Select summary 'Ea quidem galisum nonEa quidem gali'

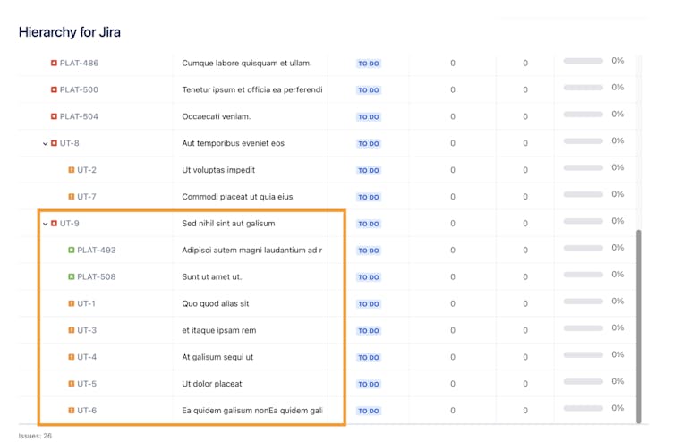tap(252, 411)
